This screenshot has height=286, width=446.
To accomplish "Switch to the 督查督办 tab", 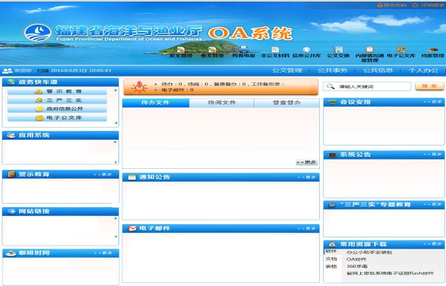I will click(287, 103).
